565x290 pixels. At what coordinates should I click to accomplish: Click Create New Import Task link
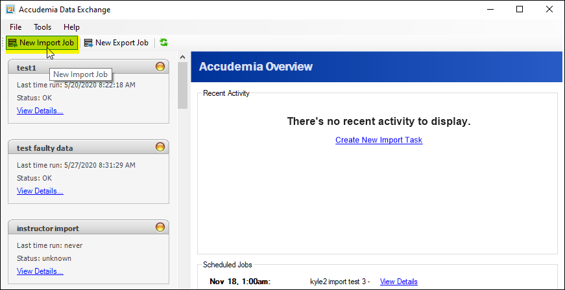click(379, 140)
